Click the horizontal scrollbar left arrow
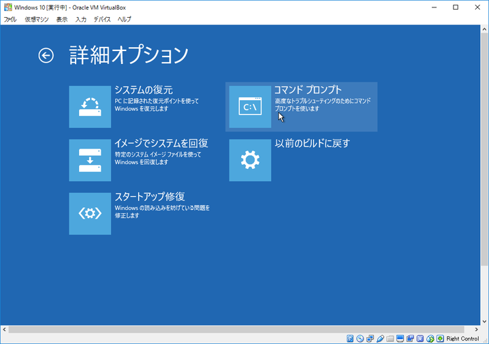 [4, 329]
